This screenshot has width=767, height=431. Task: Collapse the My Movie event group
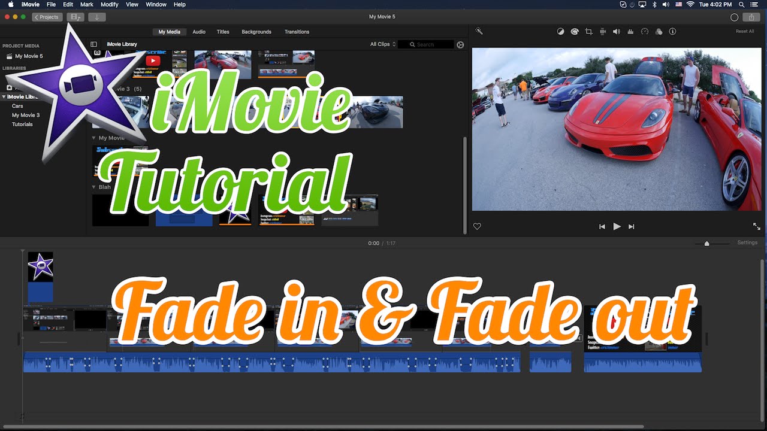(x=94, y=138)
